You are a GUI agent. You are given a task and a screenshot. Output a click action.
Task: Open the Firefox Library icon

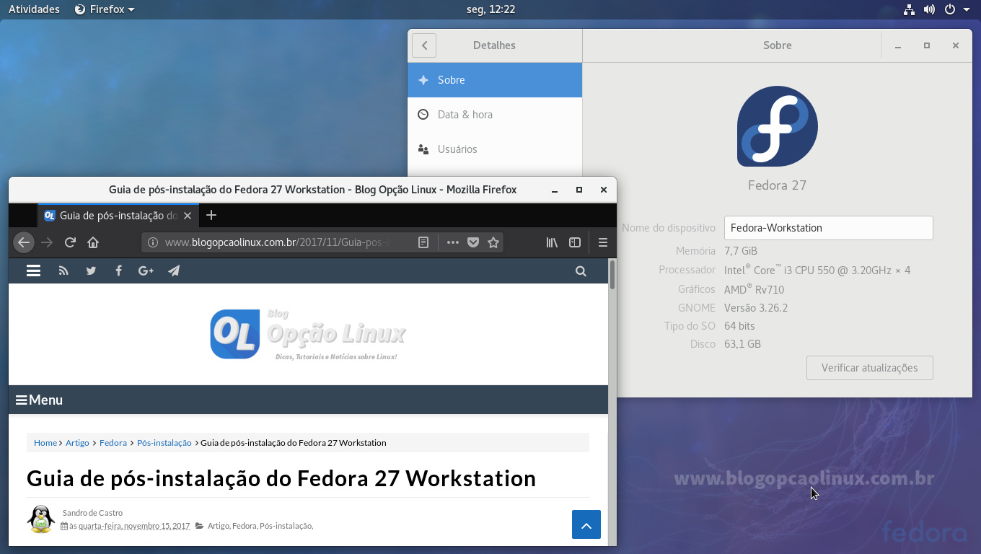pyautogui.click(x=552, y=242)
